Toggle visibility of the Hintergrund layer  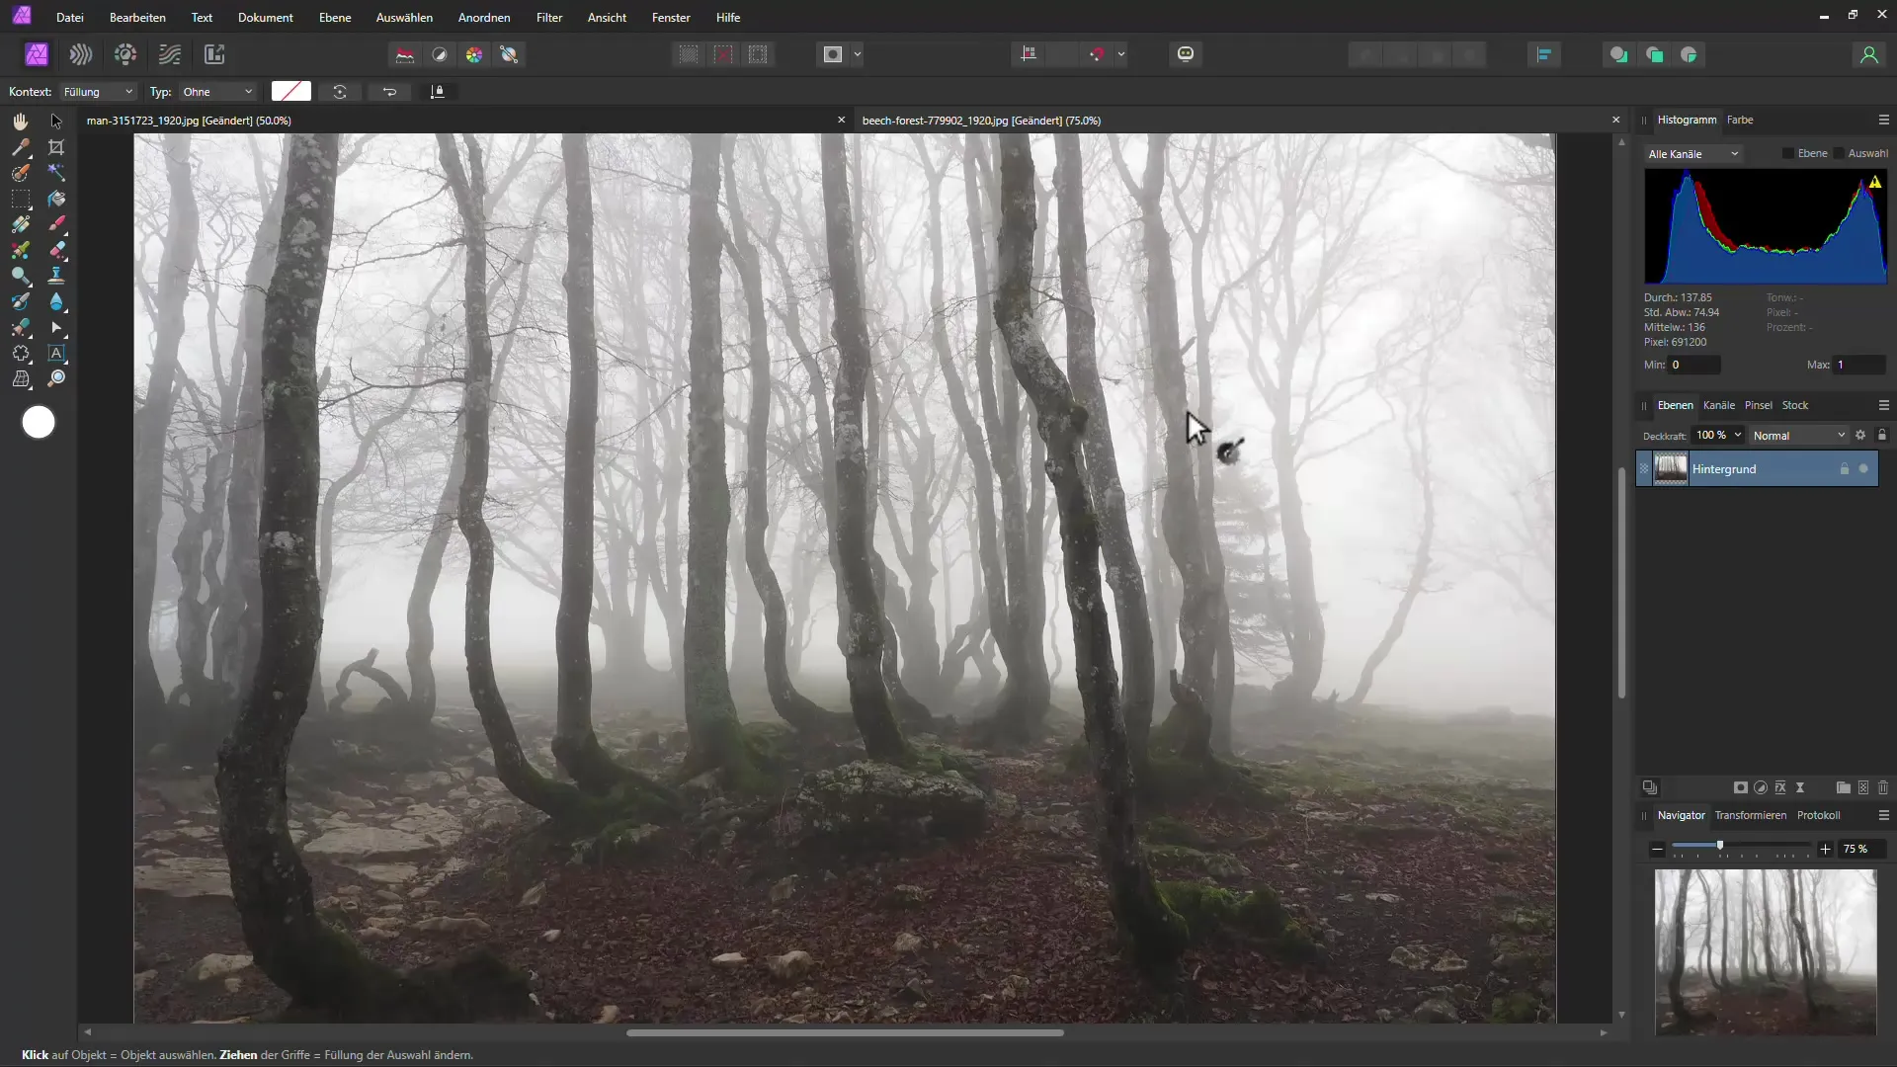click(x=1863, y=468)
